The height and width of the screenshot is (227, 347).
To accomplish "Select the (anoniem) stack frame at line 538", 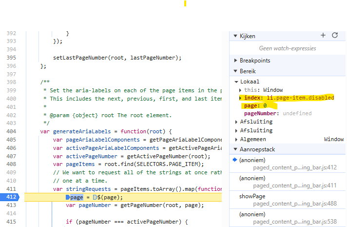I will (288, 218).
